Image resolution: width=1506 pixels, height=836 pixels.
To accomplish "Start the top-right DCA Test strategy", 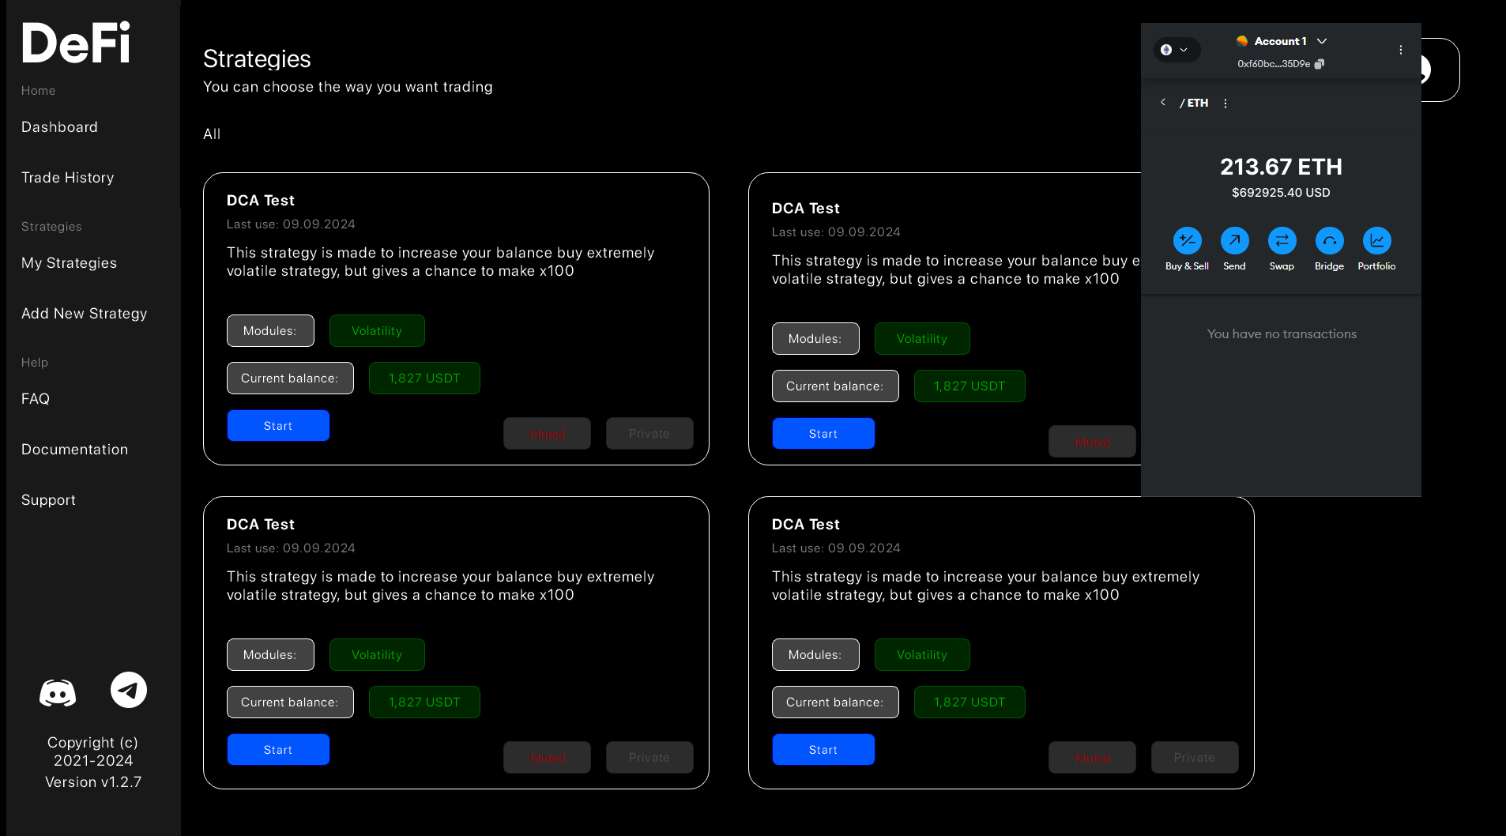I will (823, 434).
